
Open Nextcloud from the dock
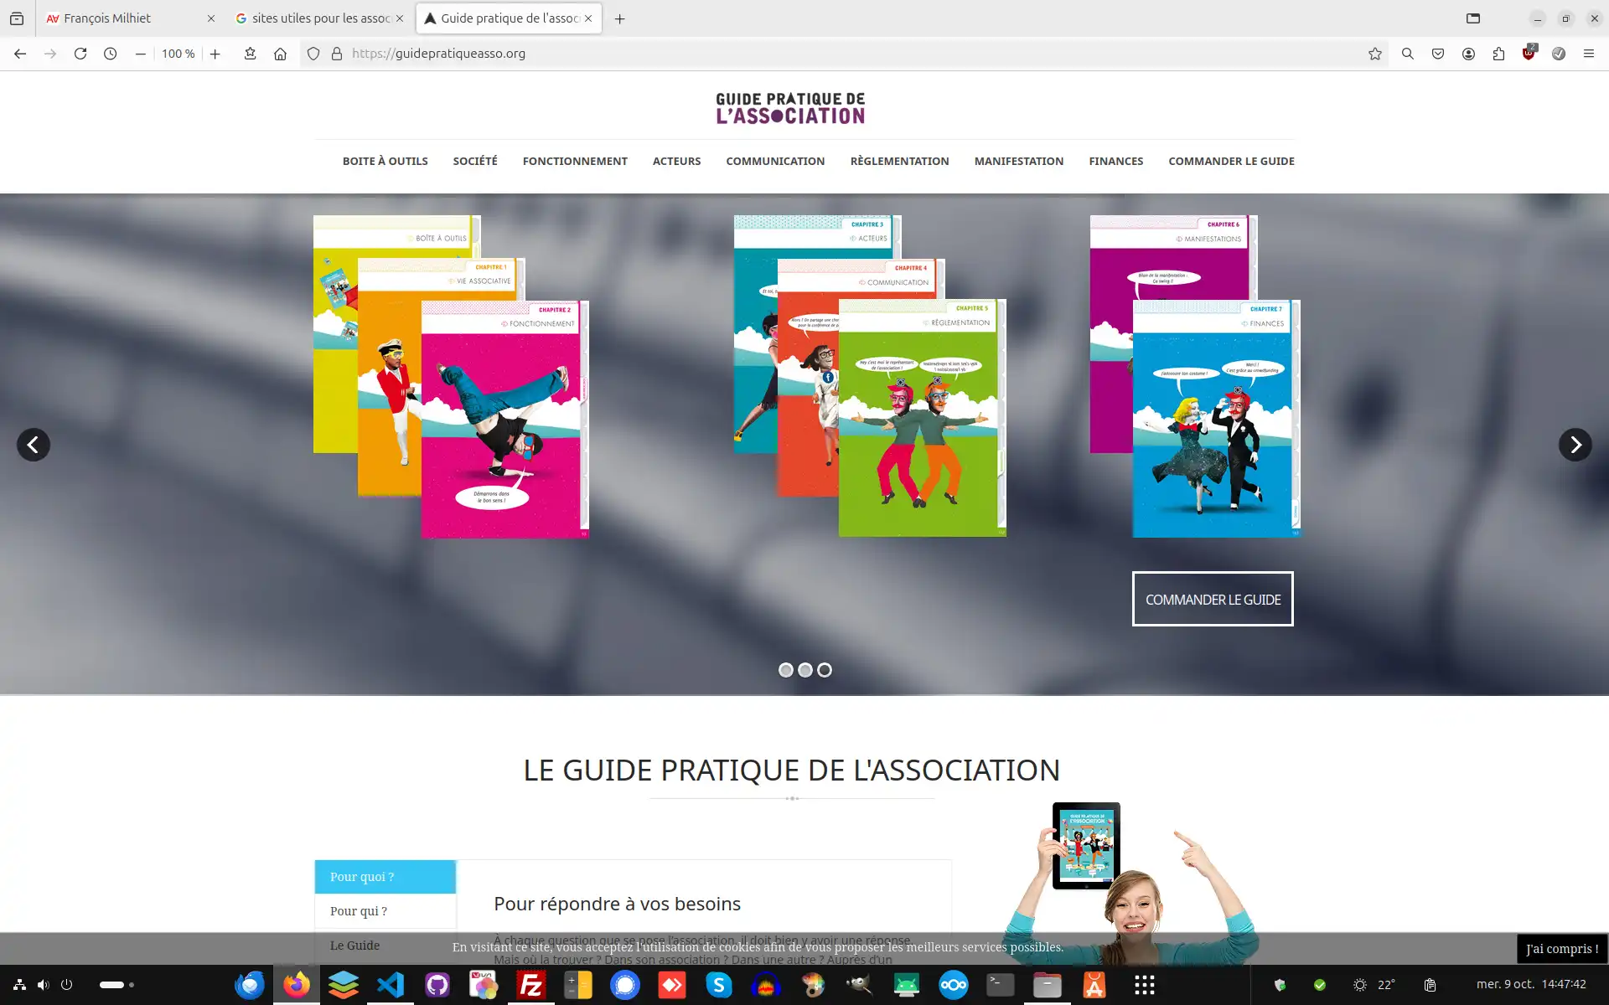(x=954, y=985)
